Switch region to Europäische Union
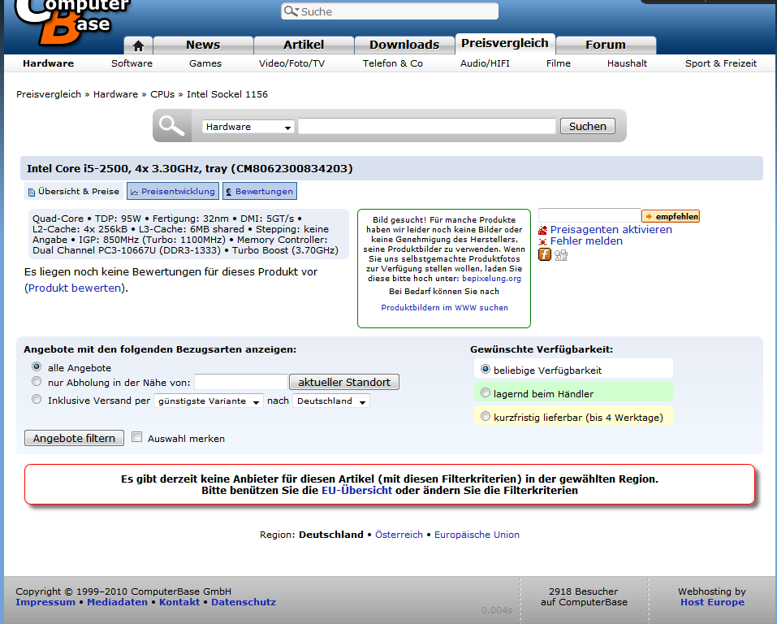This screenshot has height=624, width=777. pos(477,535)
